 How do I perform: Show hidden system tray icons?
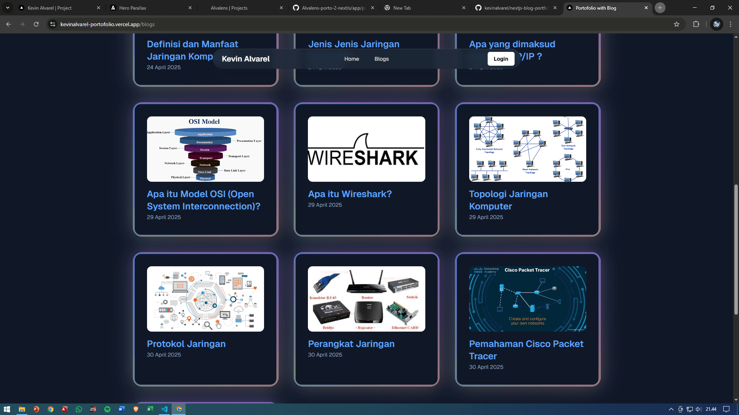(671, 409)
